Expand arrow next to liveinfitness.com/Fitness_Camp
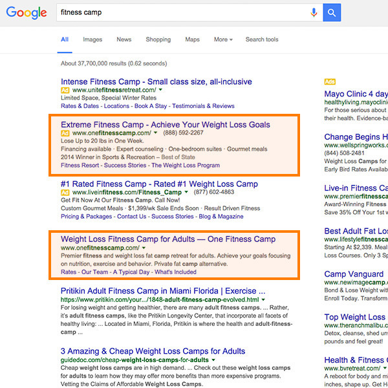 tap(186, 192)
